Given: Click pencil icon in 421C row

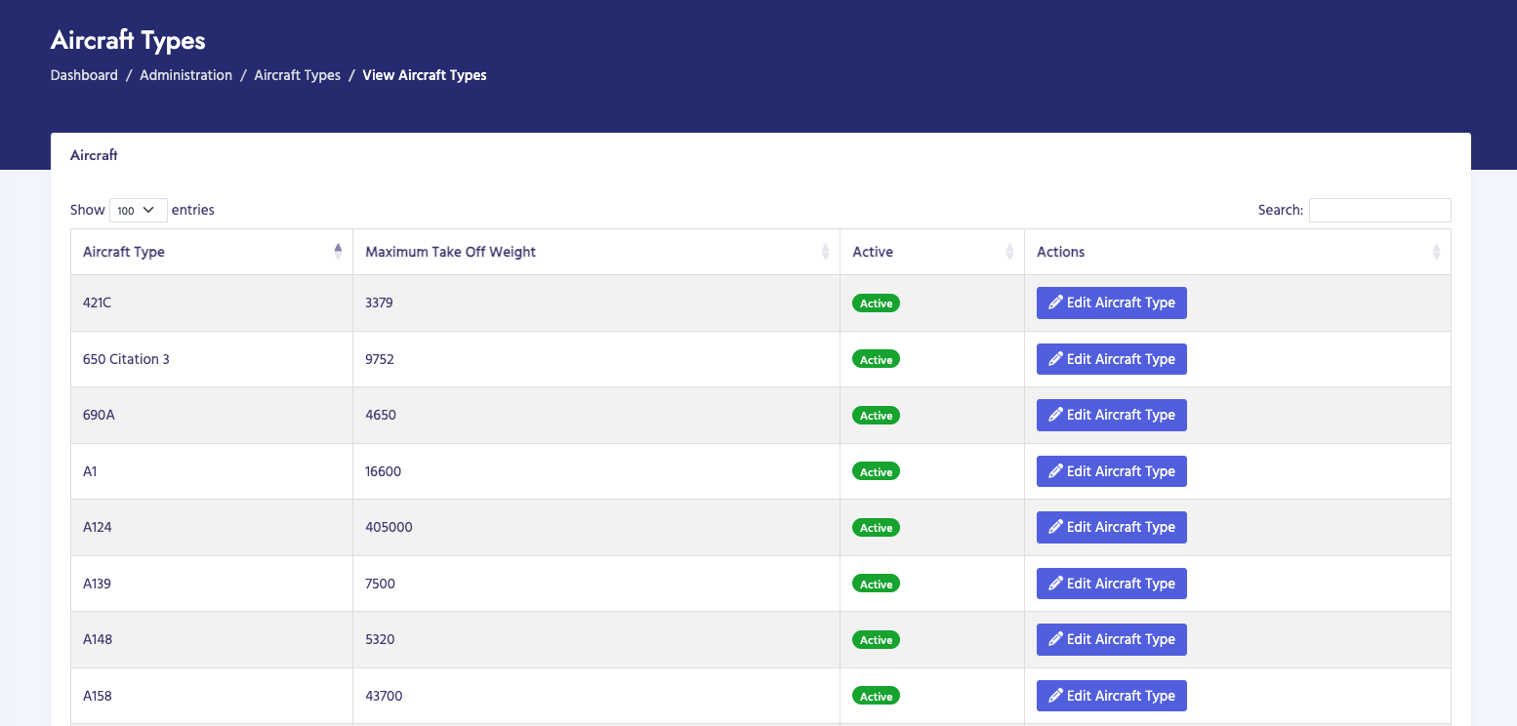Looking at the screenshot, I should [1055, 302].
